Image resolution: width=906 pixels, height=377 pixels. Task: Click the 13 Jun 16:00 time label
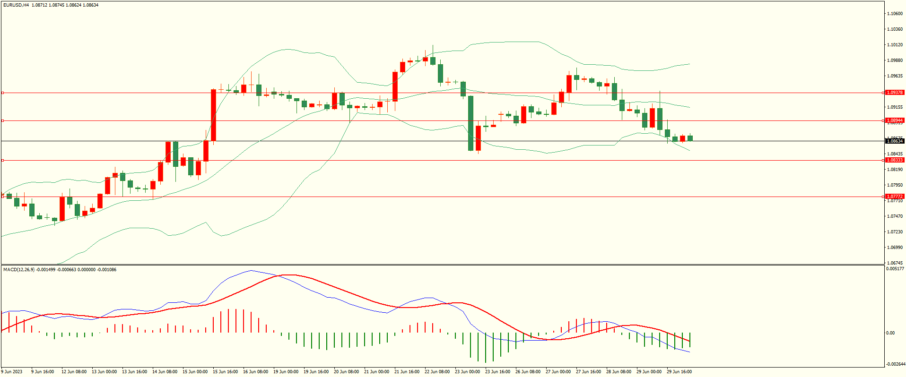[x=135, y=372]
